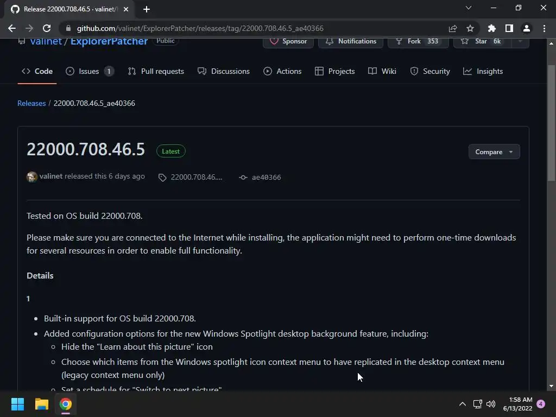Click the 22000.708.46.5 release title
Screen dimensions: 556x417
86,149
